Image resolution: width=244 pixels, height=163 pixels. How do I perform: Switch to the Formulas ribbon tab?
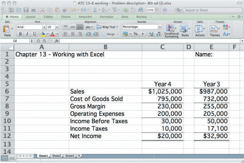click(106, 17)
